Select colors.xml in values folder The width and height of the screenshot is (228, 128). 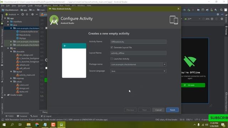(22, 85)
